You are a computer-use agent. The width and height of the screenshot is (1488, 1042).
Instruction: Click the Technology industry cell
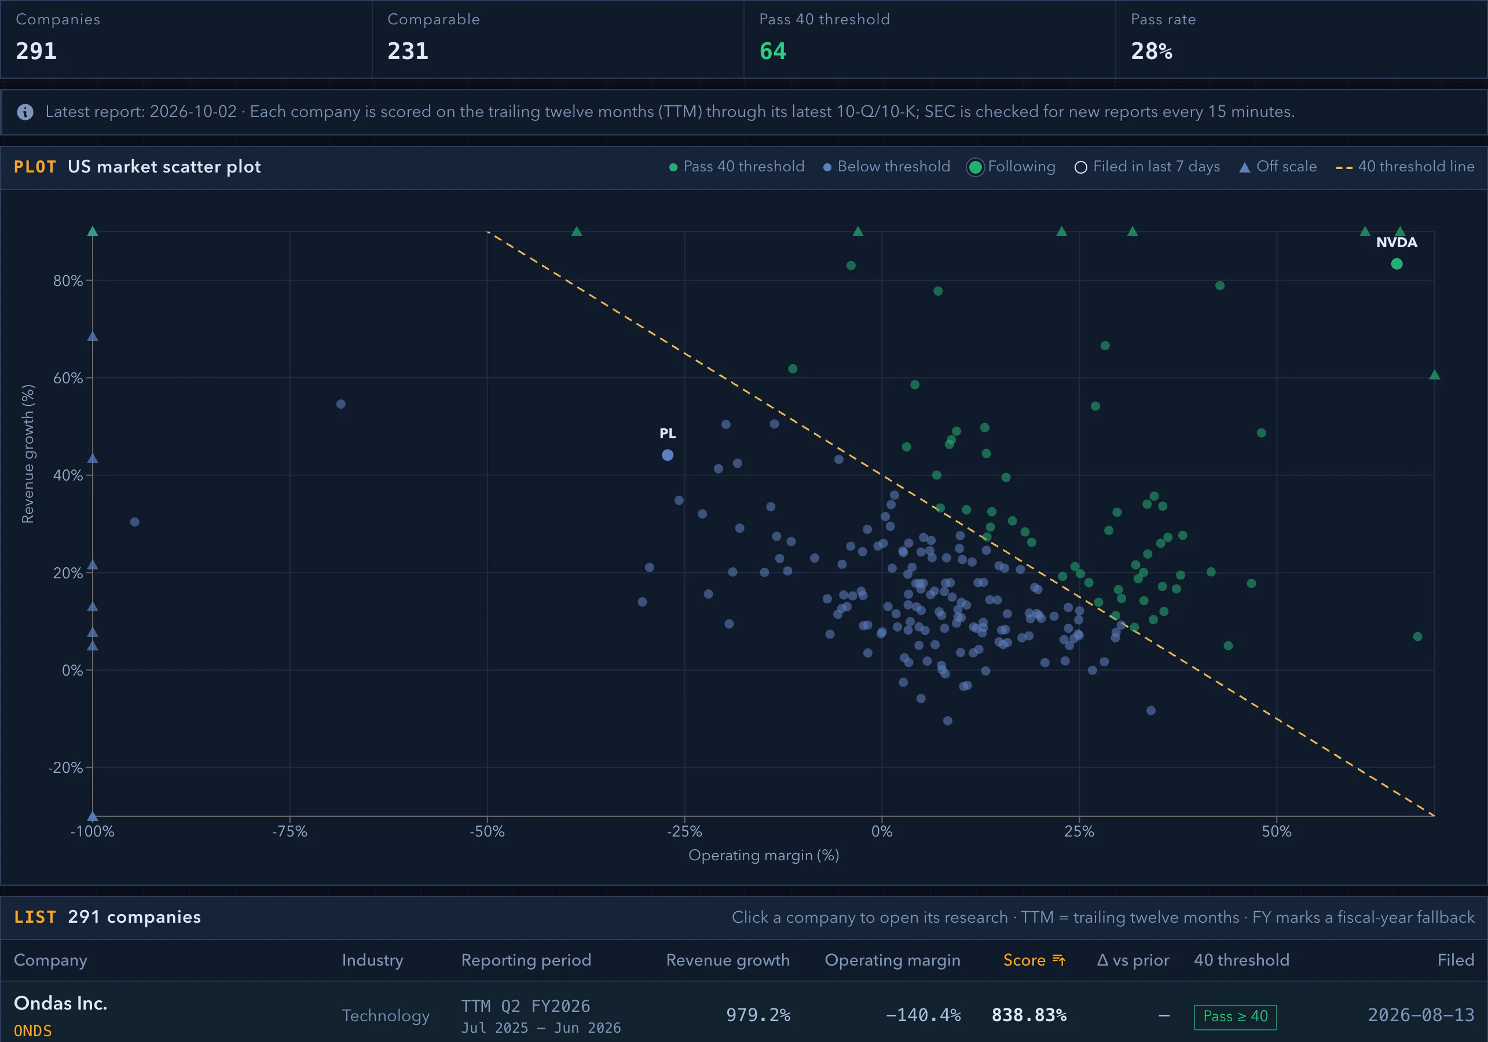(x=386, y=1015)
